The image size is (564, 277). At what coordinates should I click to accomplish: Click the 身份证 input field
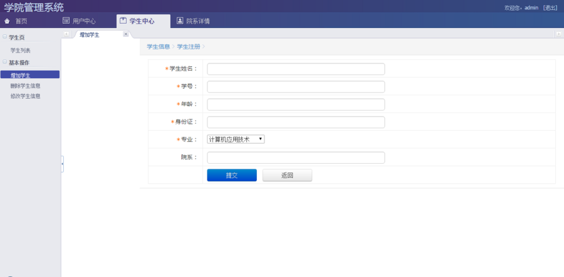click(x=296, y=122)
